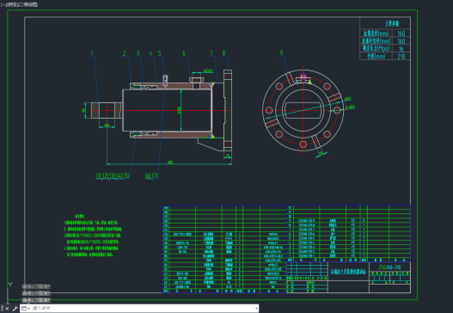
Task: Click the ZSG160-210 drawing number in title block
Action: pos(389,267)
